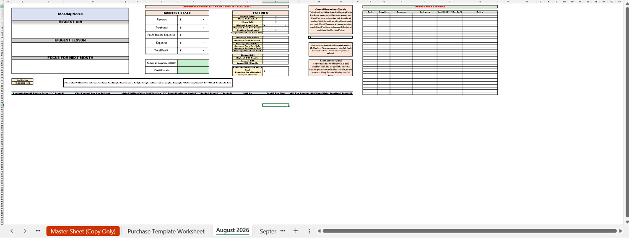Click the vertical scrollbar down arrow
The height and width of the screenshot is (238, 629).
627,222
